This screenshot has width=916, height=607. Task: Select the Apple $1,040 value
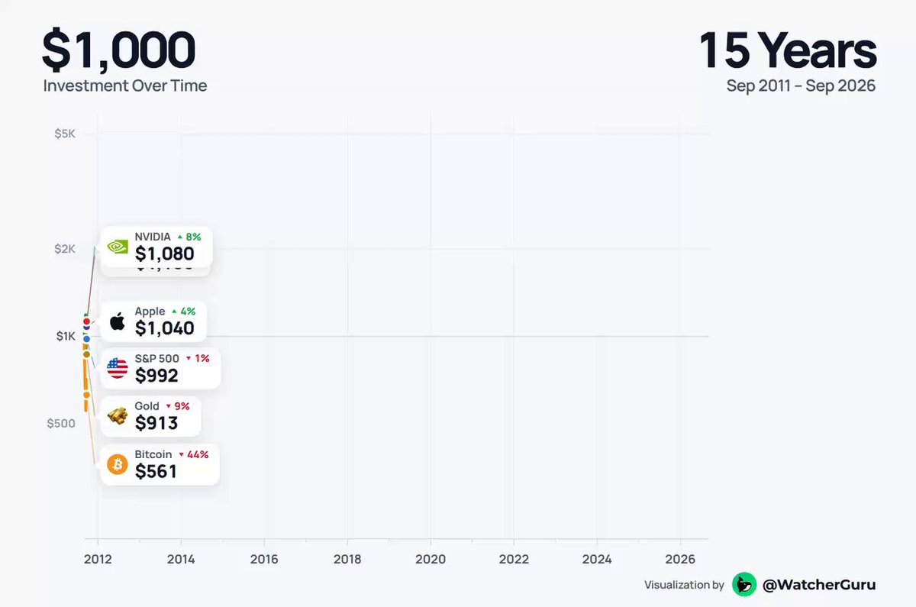164,328
